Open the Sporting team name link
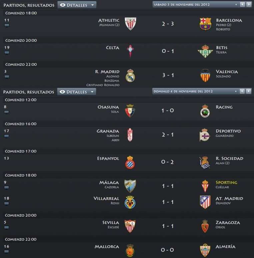The width and height of the screenshot is (254, 258). [x=226, y=183]
